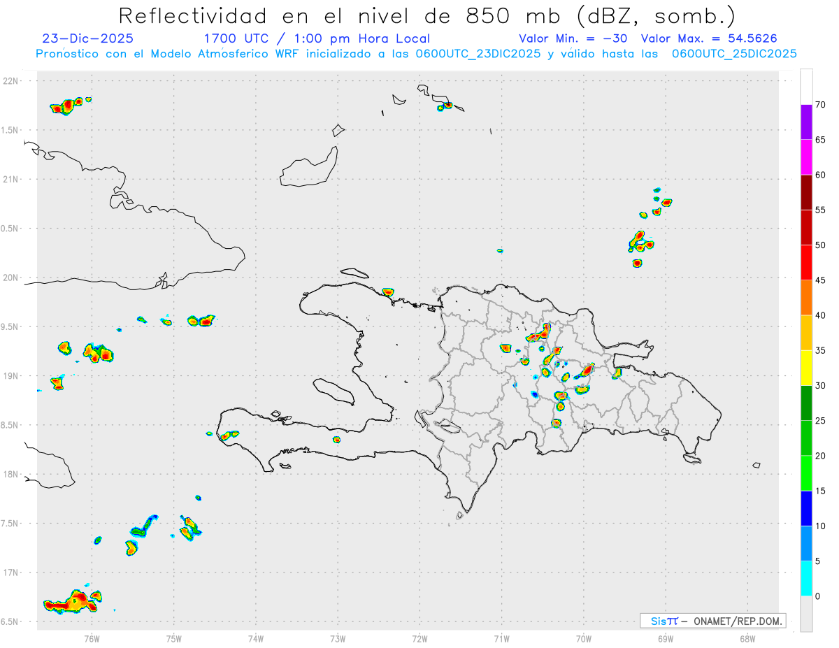
Task: Click the '70W' longitude label
Action: tap(584, 638)
